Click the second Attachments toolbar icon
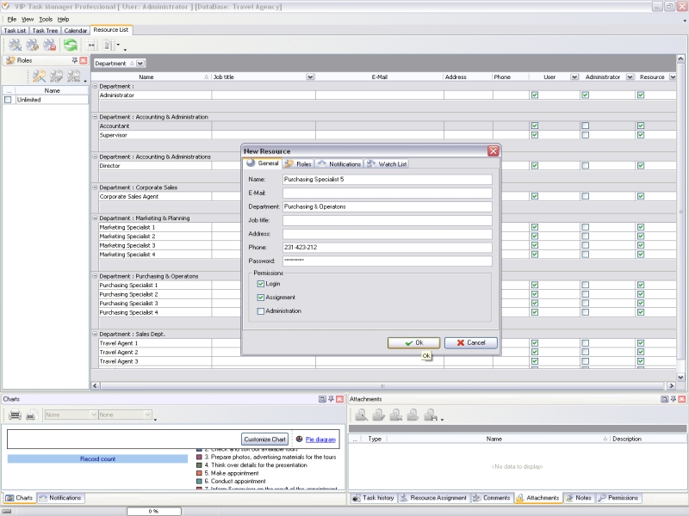The width and height of the screenshot is (689, 516). pyautogui.click(x=378, y=415)
